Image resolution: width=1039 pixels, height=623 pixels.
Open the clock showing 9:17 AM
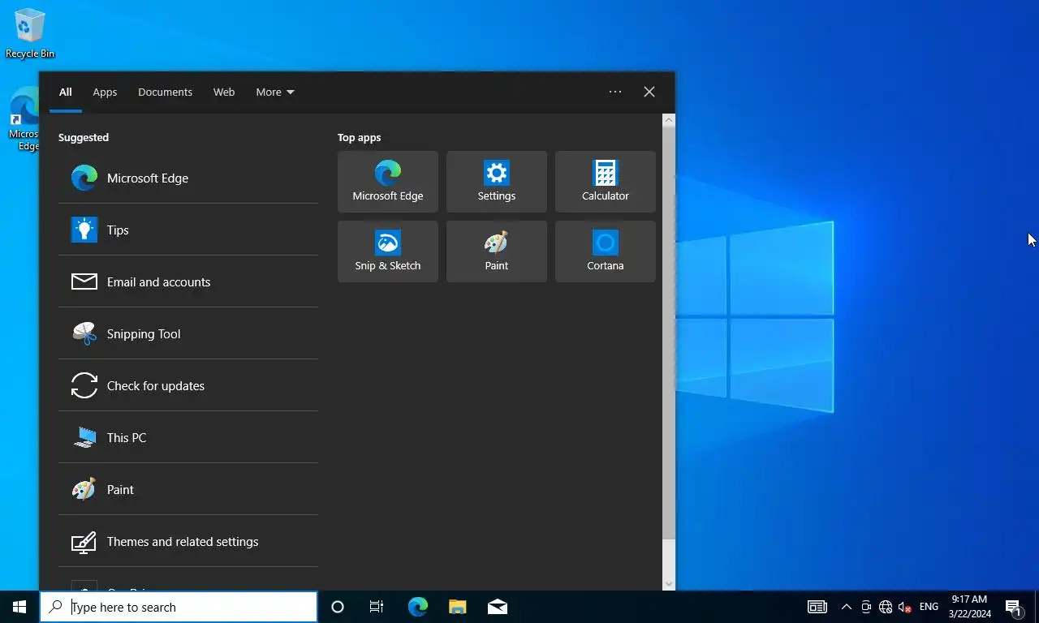[969, 607]
